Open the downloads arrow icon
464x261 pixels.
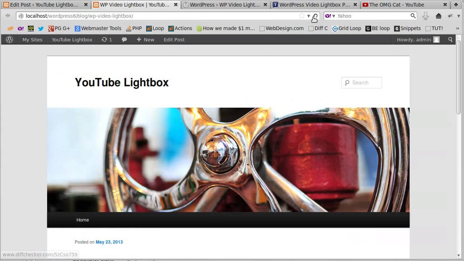point(426,16)
